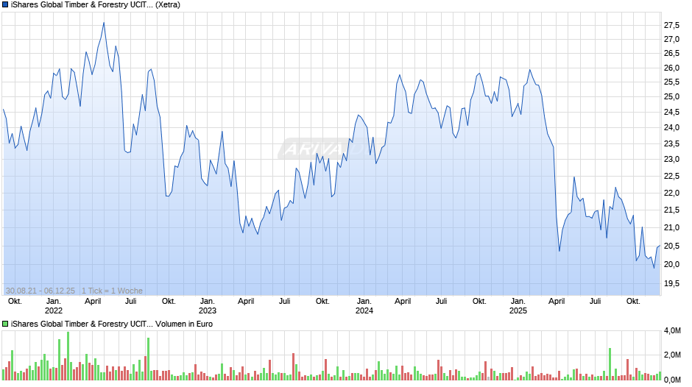Screen dimensions: 692x387
Task: Click the 26,0 price axis label
Action: point(671,68)
